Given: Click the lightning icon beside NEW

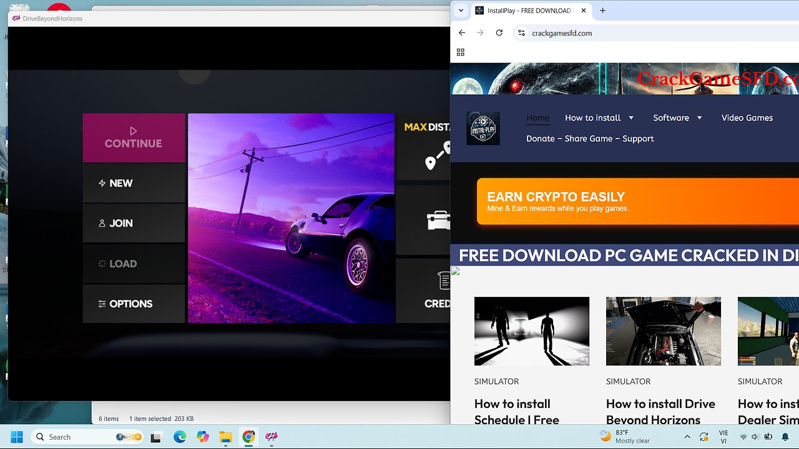Looking at the screenshot, I should [102, 183].
